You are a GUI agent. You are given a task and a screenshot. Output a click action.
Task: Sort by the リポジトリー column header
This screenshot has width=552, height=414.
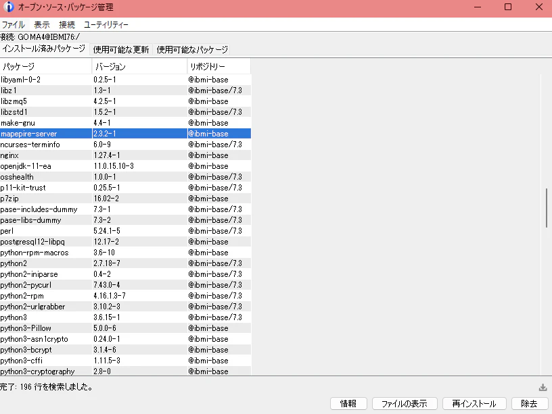(x=219, y=66)
